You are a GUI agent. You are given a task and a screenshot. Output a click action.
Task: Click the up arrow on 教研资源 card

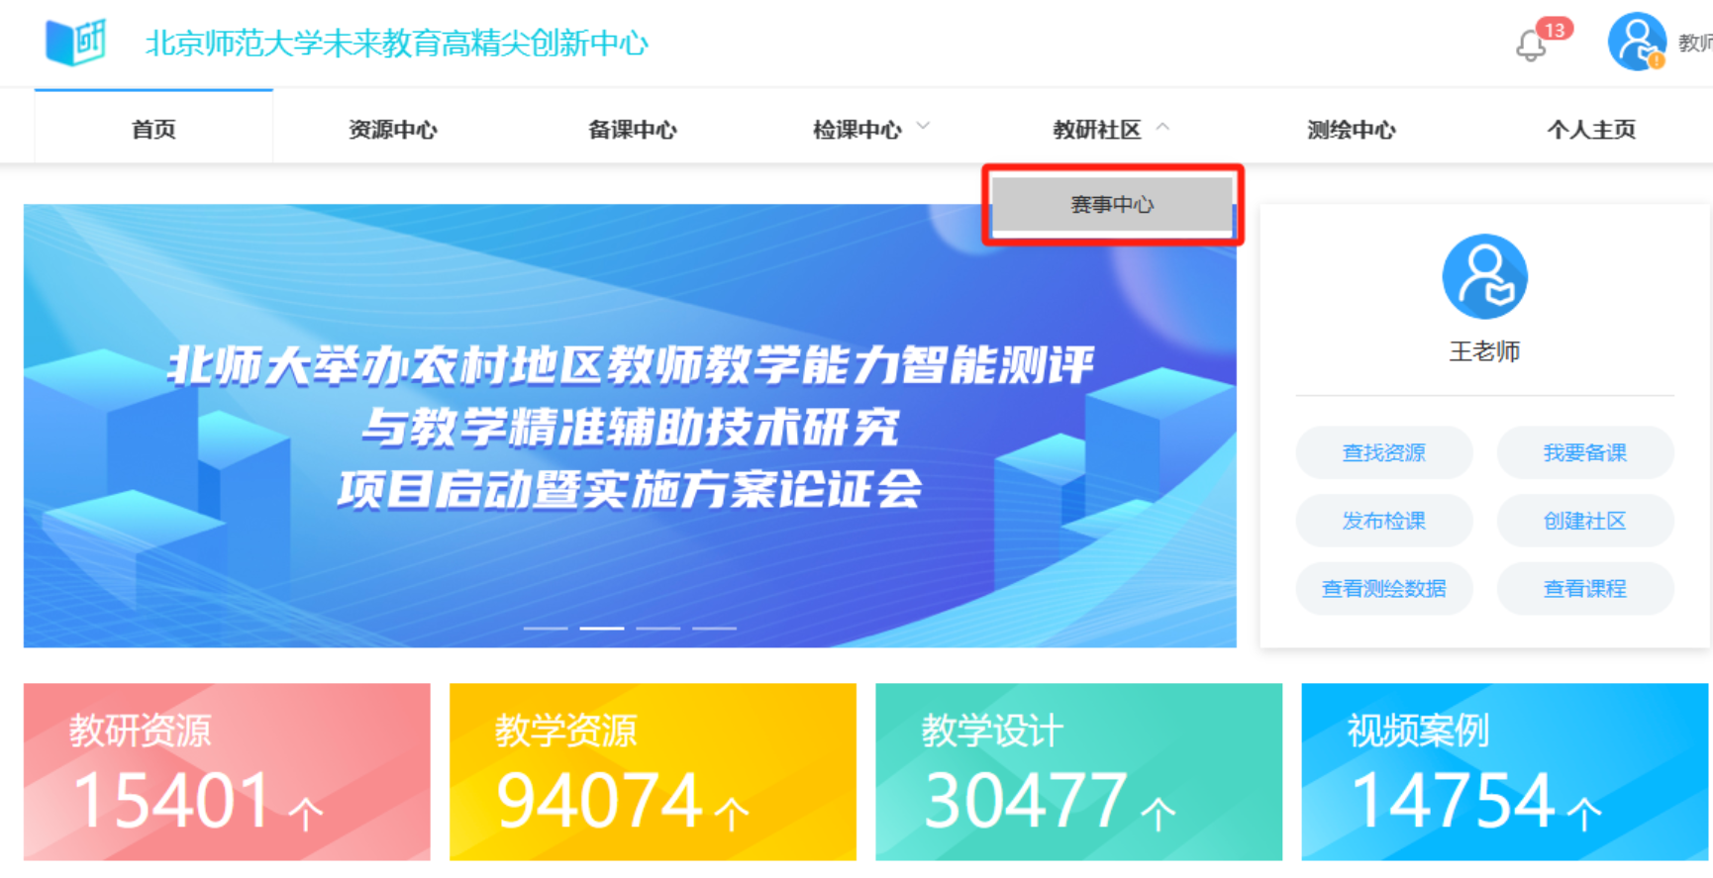305,814
